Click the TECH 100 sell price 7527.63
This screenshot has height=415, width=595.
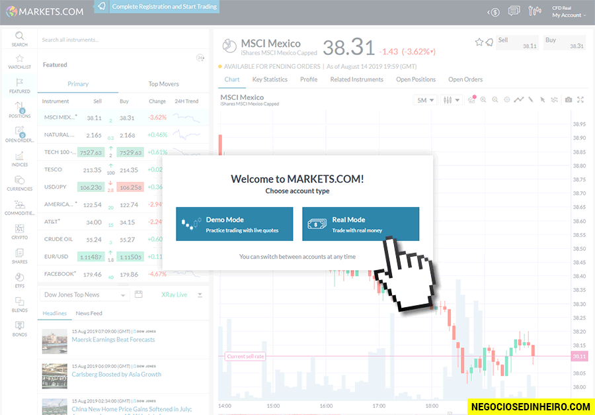click(91, 152)
